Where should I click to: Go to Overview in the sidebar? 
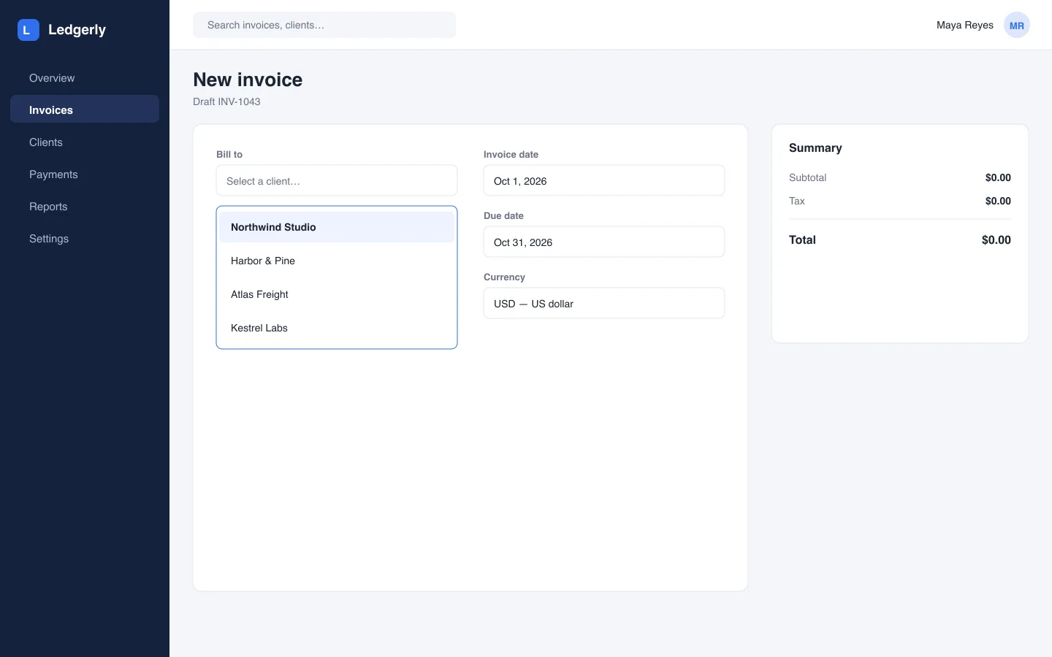[x=85, y=78]
